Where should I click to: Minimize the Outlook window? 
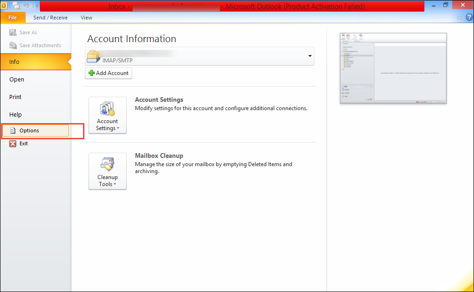pos(434,6)
